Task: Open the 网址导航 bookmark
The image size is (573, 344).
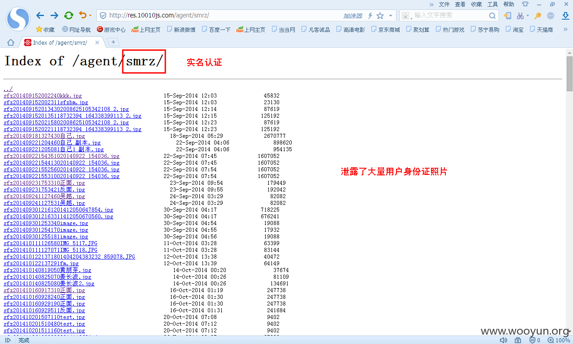Action: pos(76,30)
